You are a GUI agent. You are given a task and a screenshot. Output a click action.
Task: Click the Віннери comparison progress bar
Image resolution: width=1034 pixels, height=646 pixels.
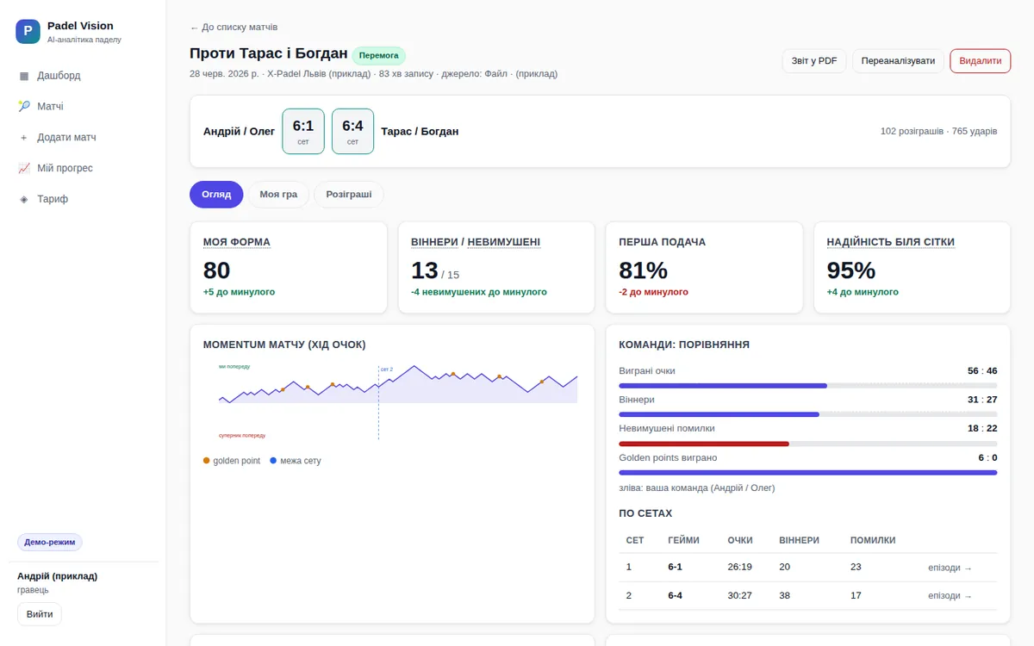(x=808, y=414)
